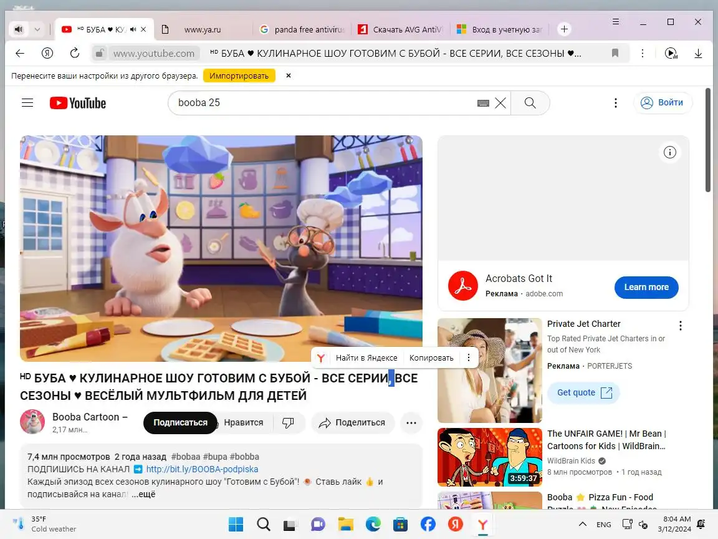Open YouTube settings three-dot menu
Viewport: 718px width, 539px height.
pos(615,103)
